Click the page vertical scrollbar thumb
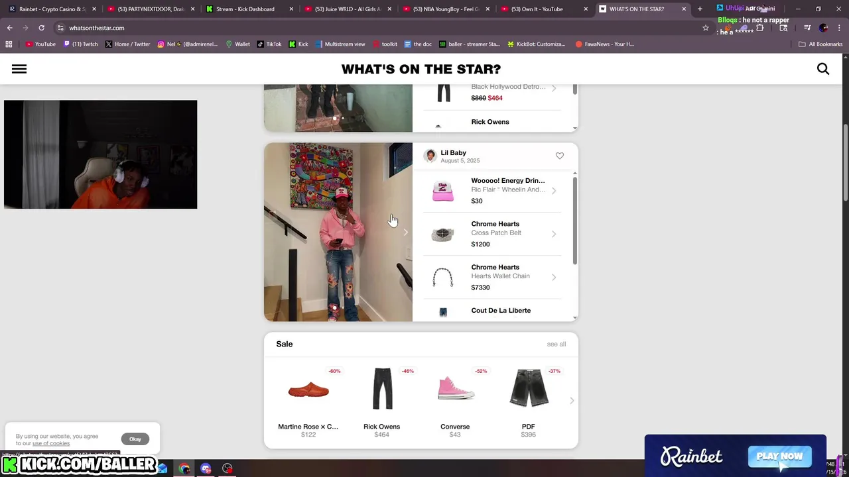This screenshot has height=477, width=849. click(846, 162)
